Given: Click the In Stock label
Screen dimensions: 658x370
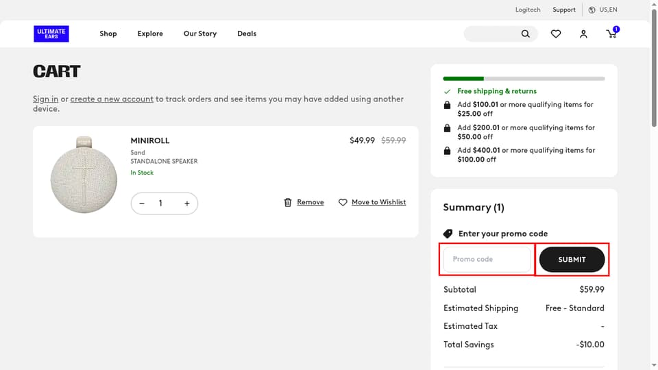Looking at the screenshot, I should [142, 173].
